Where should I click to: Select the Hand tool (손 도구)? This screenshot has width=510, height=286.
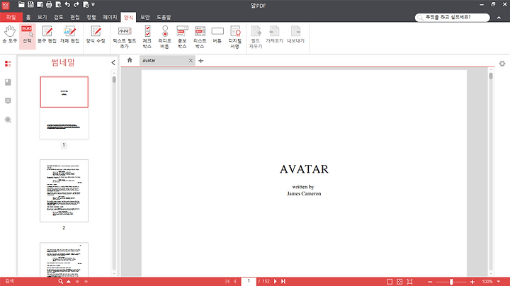click(x=10, y=35)
